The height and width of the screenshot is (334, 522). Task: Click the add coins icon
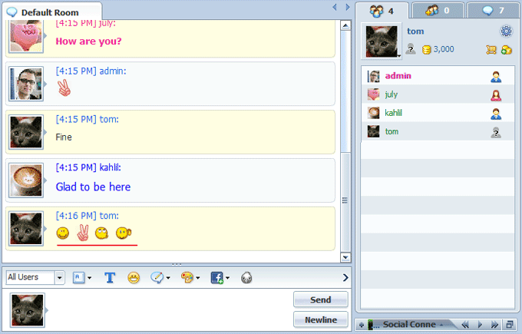506,49
